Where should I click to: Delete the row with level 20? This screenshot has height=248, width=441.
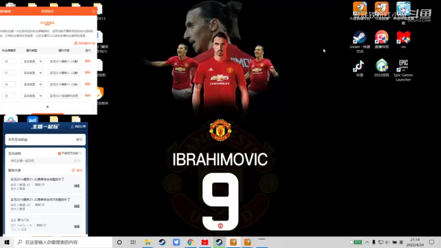coord(88,95)
